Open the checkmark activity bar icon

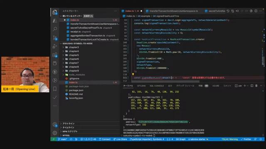pos(54,98)
